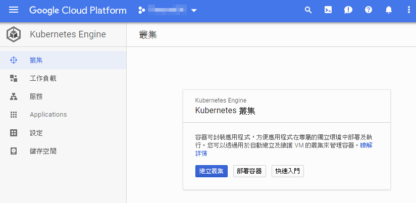Follow the 瞭解詳情 learn more link
The height and width of the screenshot is (203, 416).
click(x=366, y=145)
